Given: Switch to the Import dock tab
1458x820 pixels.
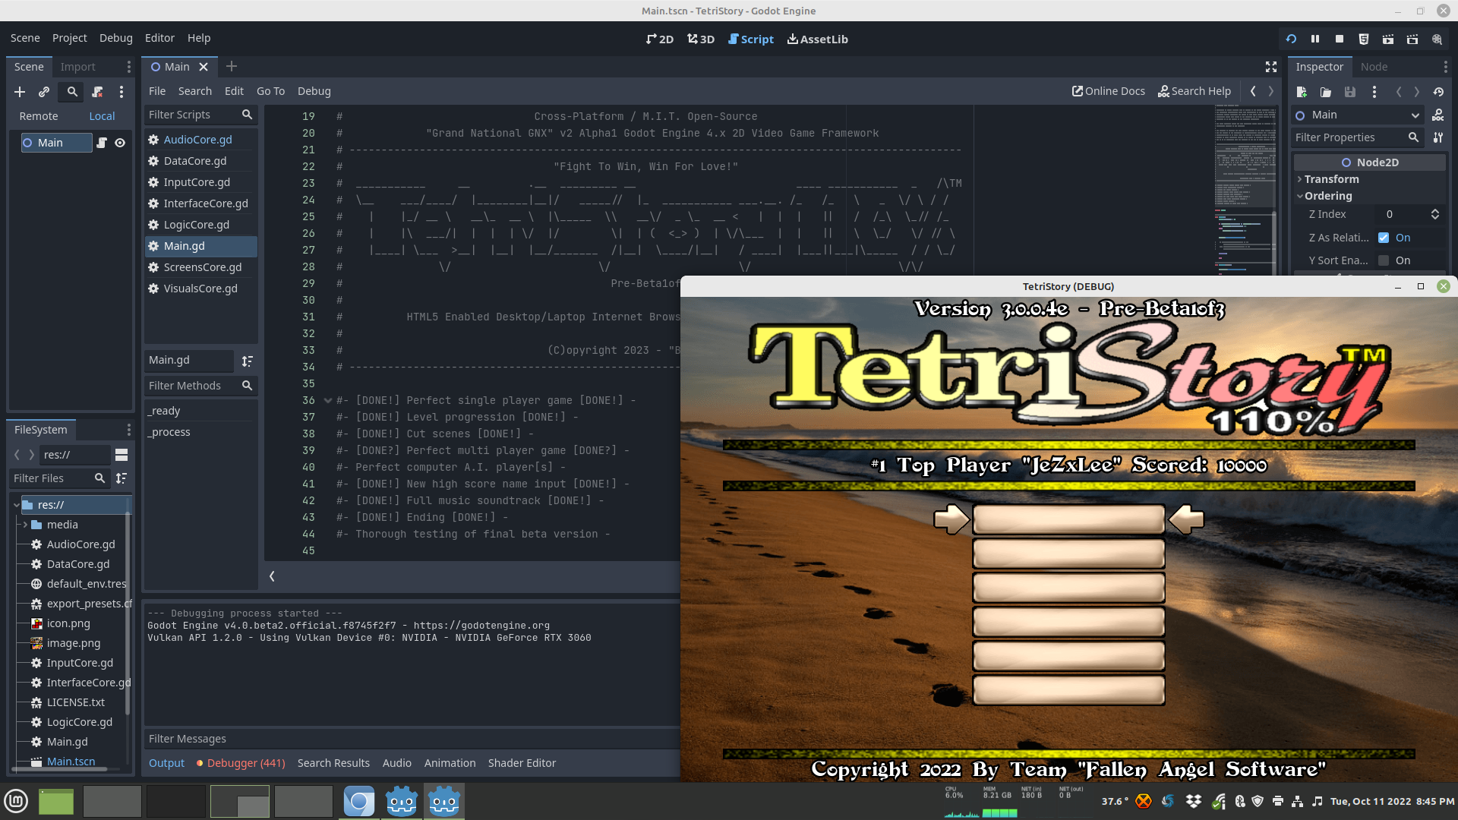Looking at the screenshot, I should click(77, 67).
